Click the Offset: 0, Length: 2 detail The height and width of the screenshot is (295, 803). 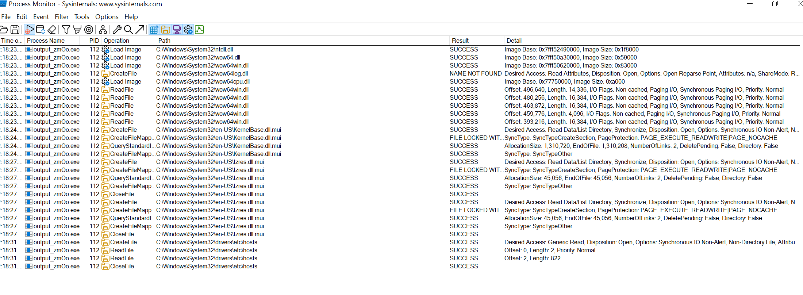(550, 250)
